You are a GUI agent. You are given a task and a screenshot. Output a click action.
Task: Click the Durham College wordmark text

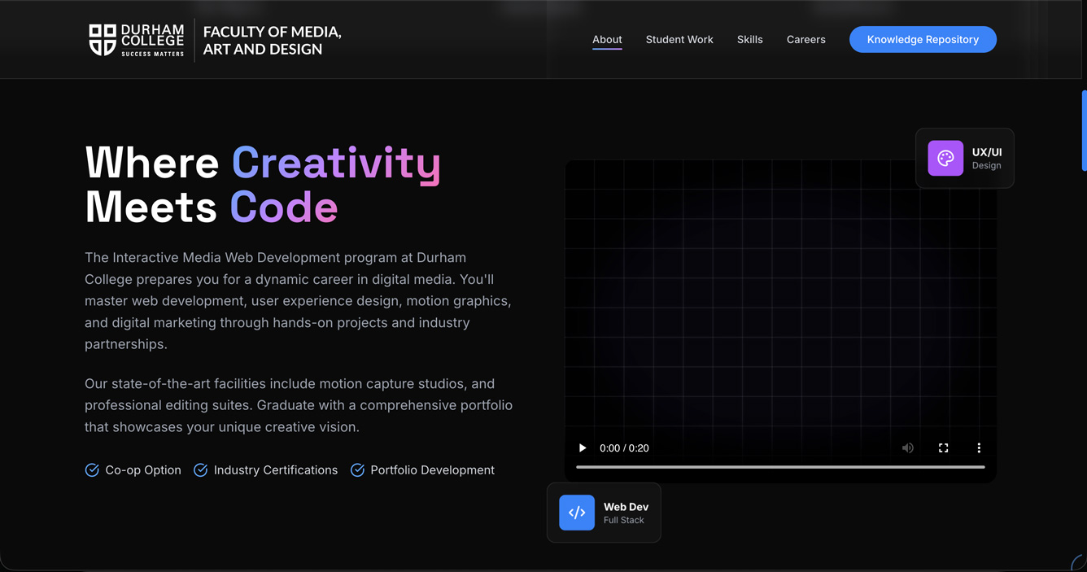pos(152,36)
